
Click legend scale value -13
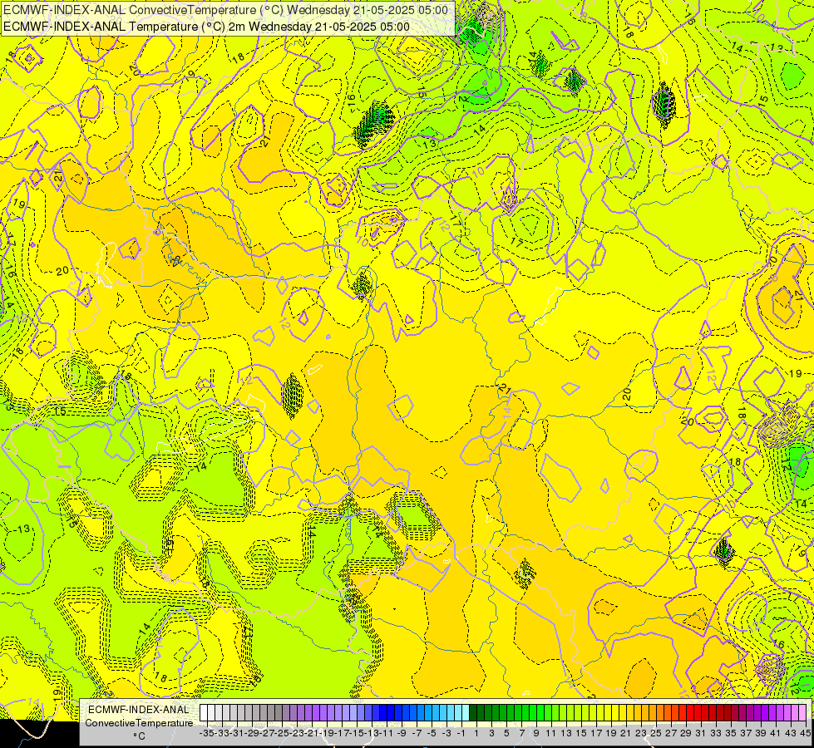pos(372,733)
